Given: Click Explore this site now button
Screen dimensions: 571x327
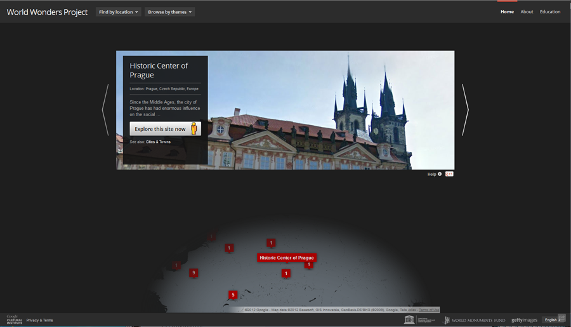Looking at the screenshot, I should click(166, 129).
